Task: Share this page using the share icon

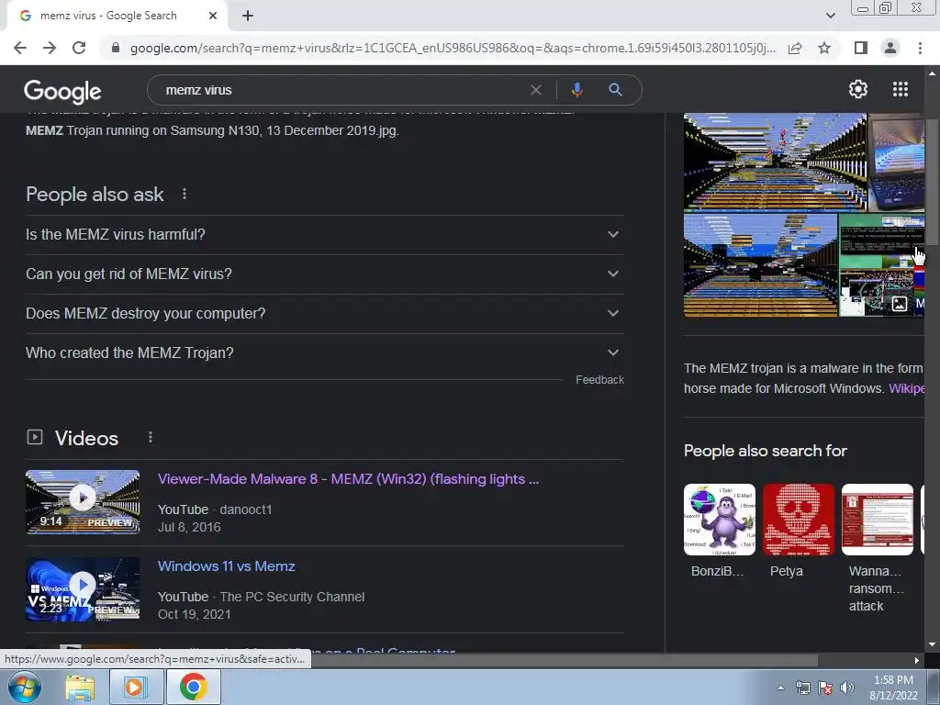Action: [795, 48]
